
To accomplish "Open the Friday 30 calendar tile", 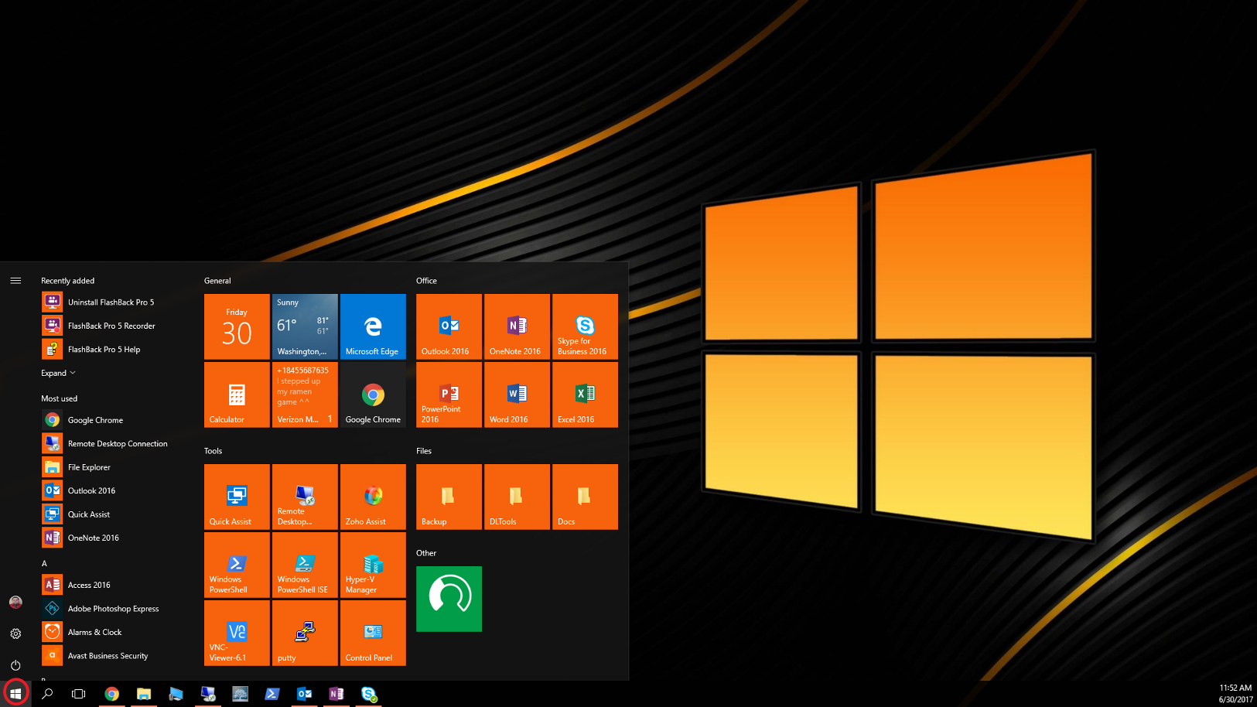I will pyautogui.click(x=237, y=326).
